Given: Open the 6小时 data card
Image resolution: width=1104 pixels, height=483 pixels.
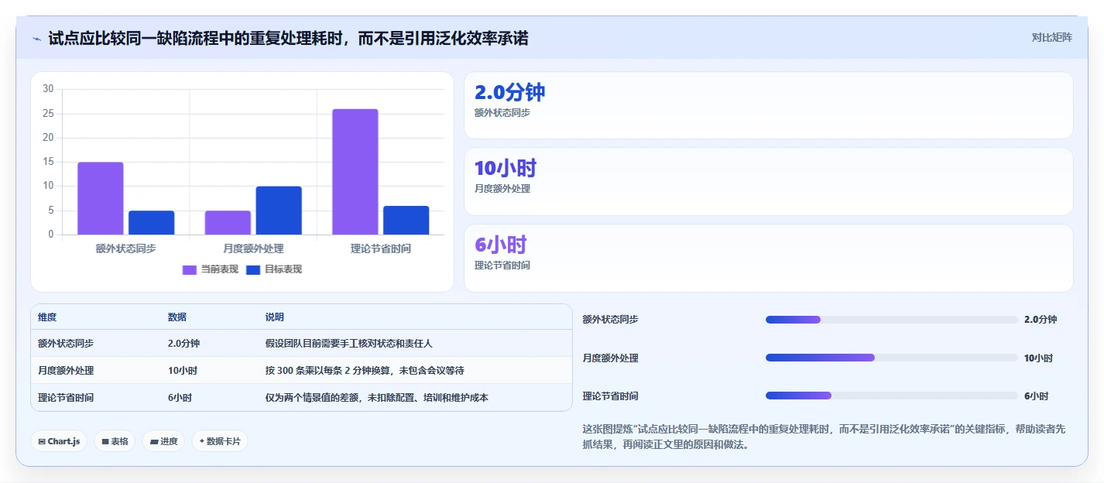Looking at the screenshot, I should (768, 258).
